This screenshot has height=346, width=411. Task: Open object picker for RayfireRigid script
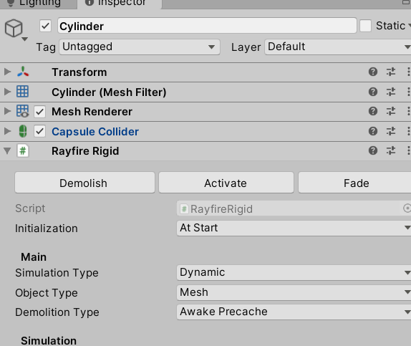click(x=407, y=208)
